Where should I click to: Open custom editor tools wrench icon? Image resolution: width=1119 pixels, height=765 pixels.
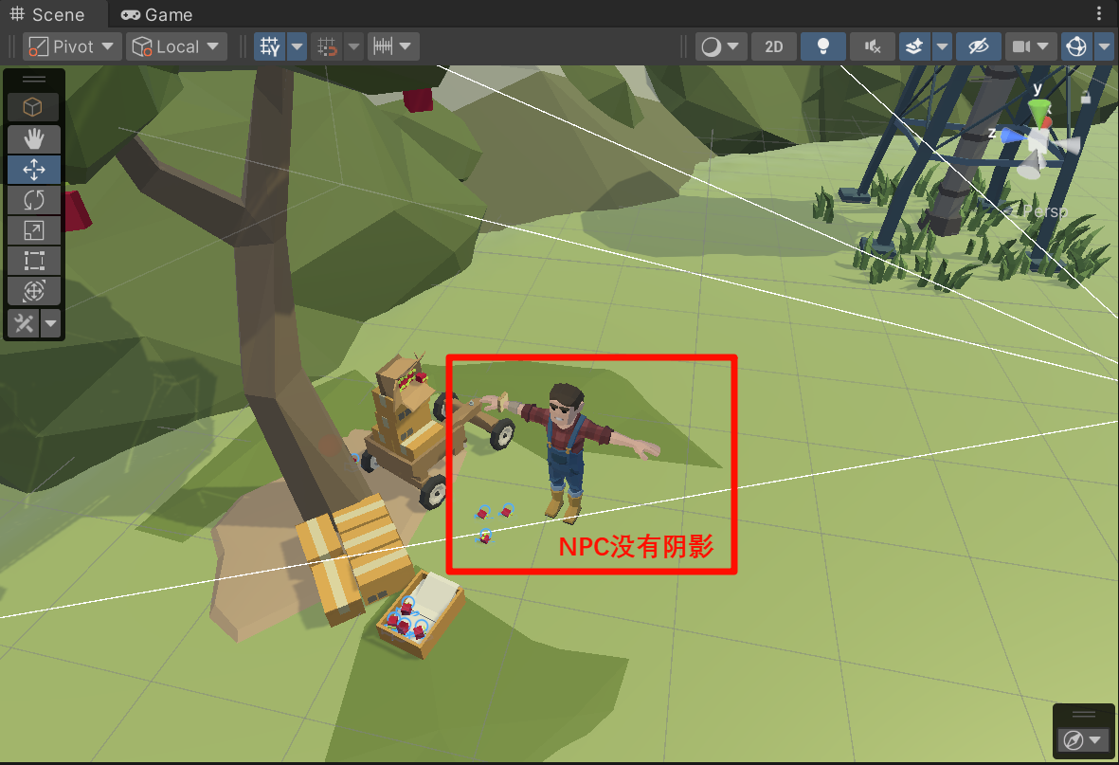tap(24, 323)
